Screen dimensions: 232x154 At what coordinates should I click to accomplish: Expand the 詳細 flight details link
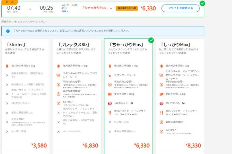click(x=65, y=11)
